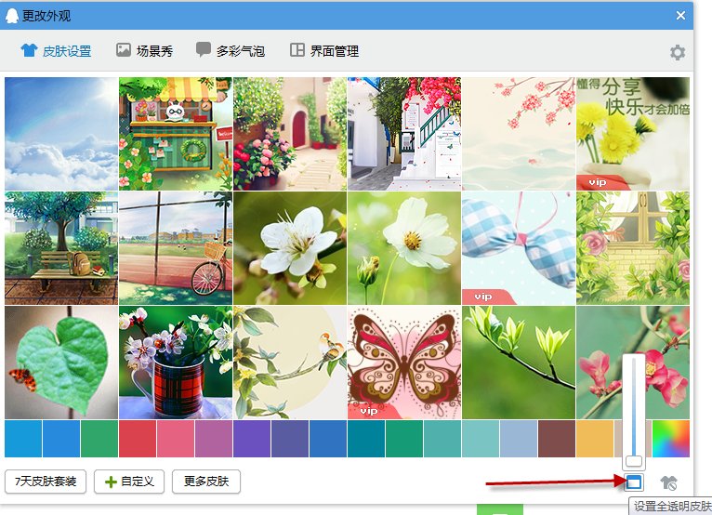Viewport: 712px width, 515px height.
Task: Adjust the transparency slider handle
Action: [x=633, y=461]
